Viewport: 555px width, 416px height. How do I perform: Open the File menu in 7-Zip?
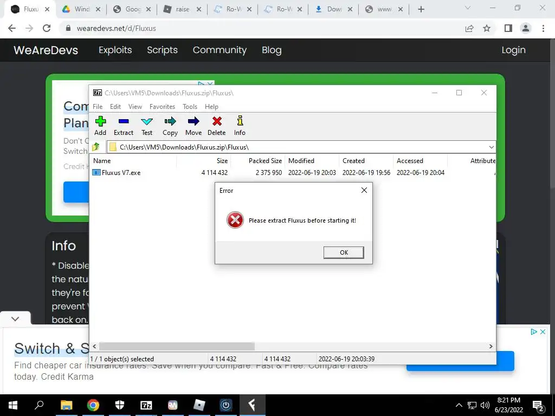[x=98, y=107]
